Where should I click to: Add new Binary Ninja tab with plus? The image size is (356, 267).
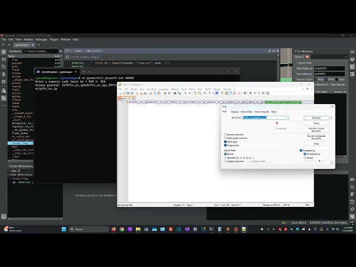tap(38, 44)
